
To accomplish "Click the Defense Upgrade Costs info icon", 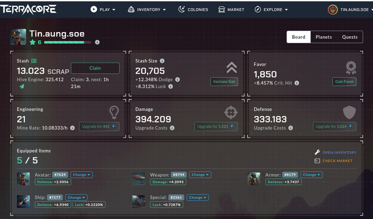I will 290,128.
